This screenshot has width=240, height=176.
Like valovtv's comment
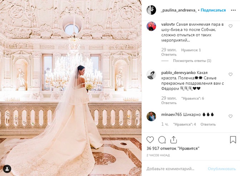230,26
